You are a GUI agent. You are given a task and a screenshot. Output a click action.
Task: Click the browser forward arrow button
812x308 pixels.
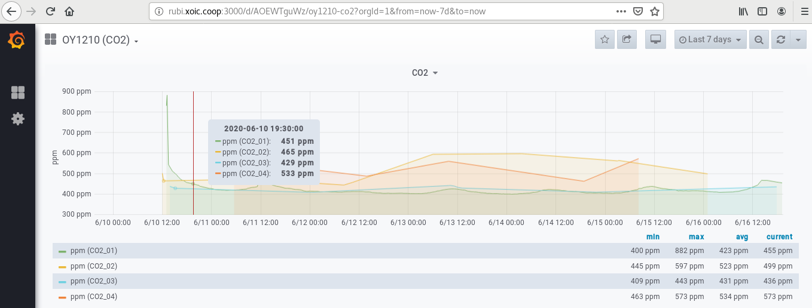(x=32, y=11)
